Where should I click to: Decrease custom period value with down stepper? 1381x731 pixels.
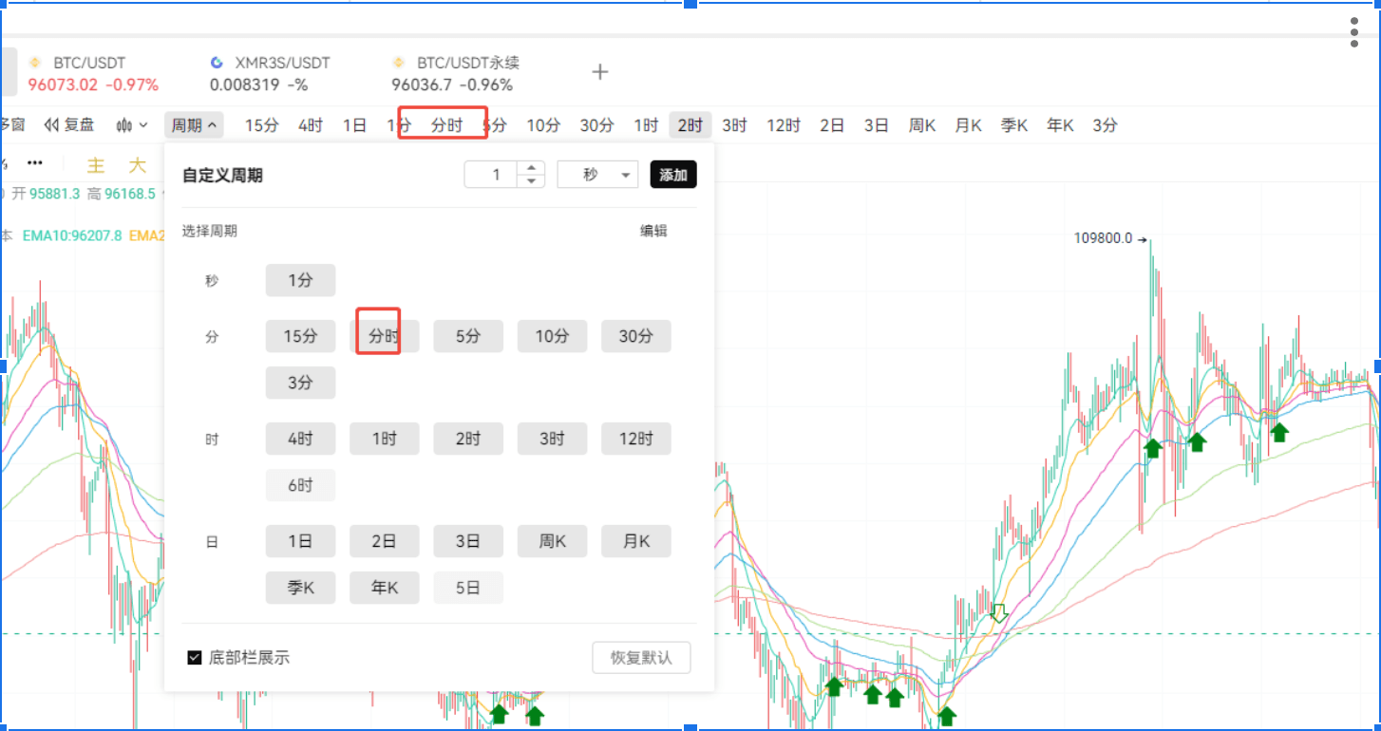[x=532, y=180]
